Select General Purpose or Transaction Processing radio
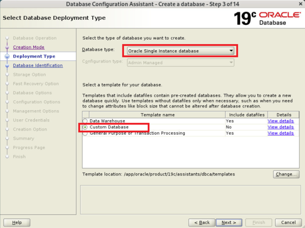This screenshot has height=228, width=305. [x=85, y=133]
